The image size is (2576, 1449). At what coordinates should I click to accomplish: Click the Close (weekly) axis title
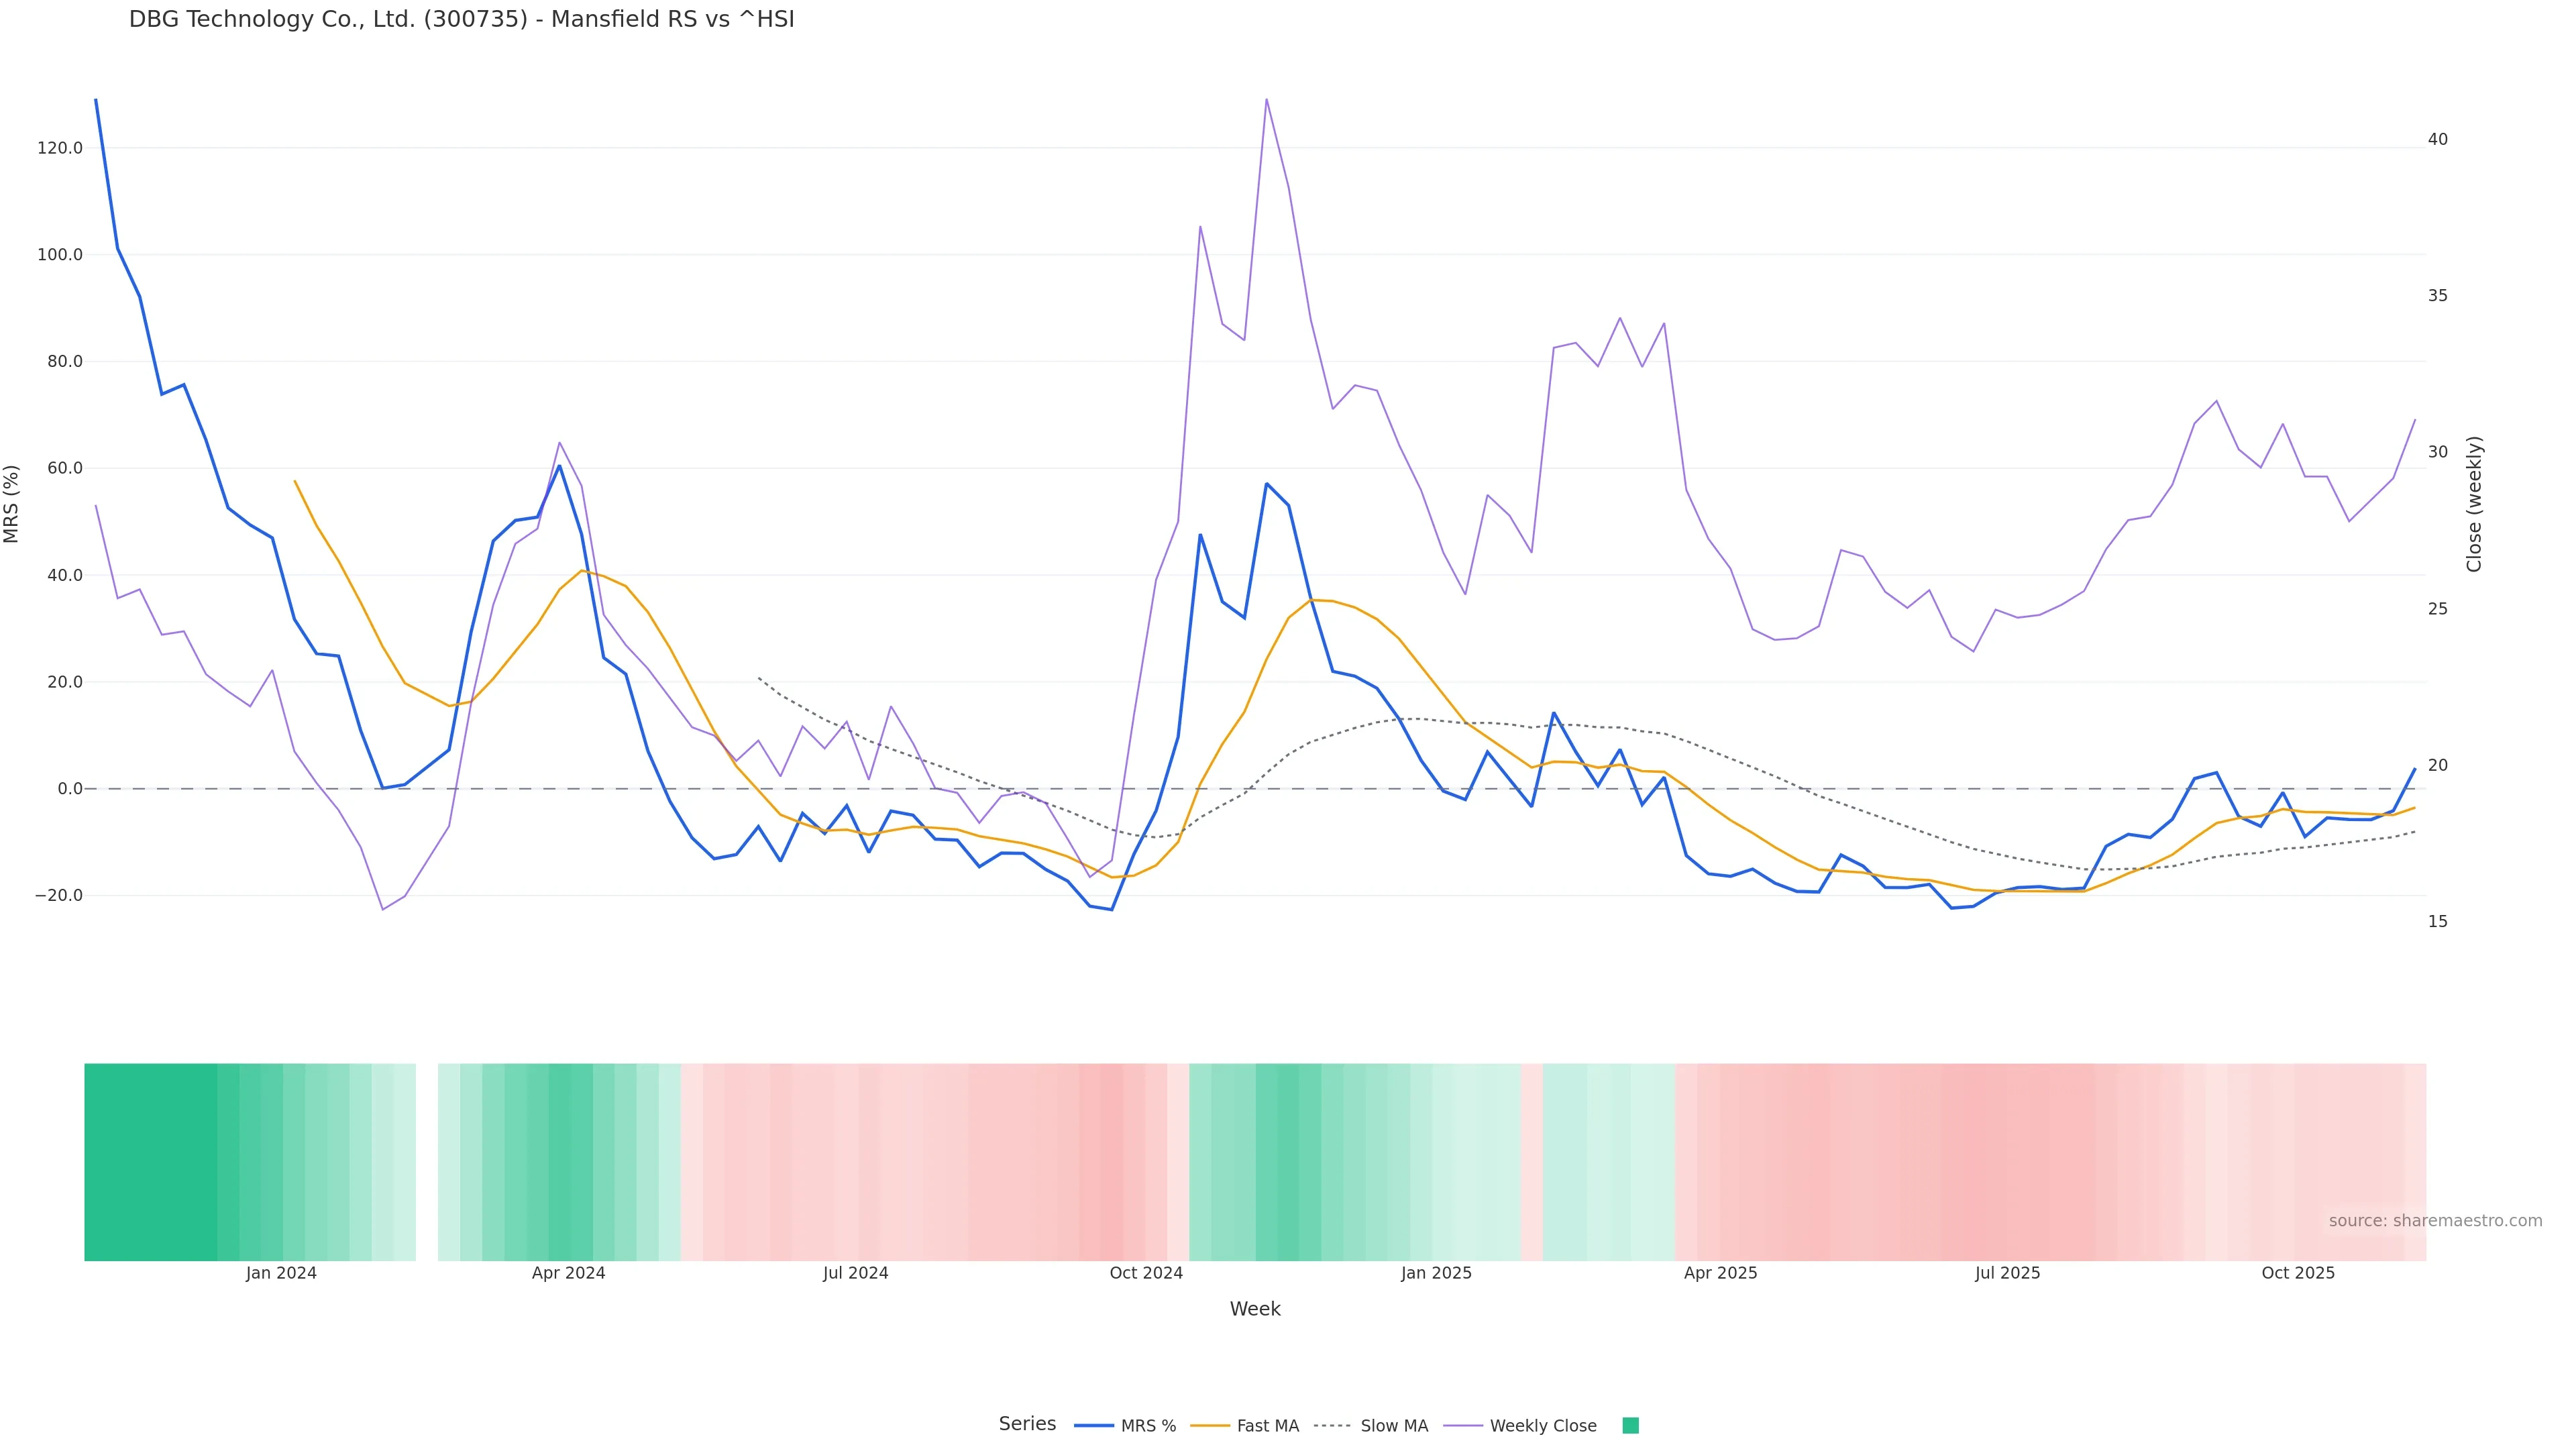[x=2474, y=504]
